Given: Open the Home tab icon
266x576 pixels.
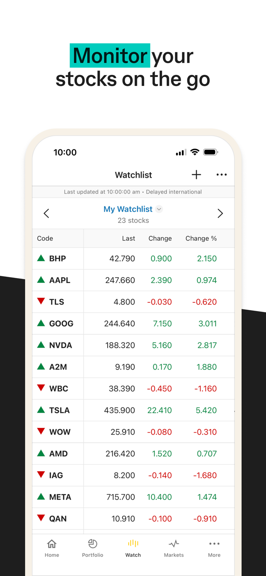Looking at the screenshot, I should pos(52,548).
